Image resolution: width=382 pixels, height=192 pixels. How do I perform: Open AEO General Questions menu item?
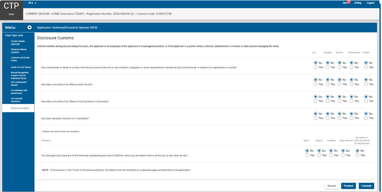(x=16, y=100)
